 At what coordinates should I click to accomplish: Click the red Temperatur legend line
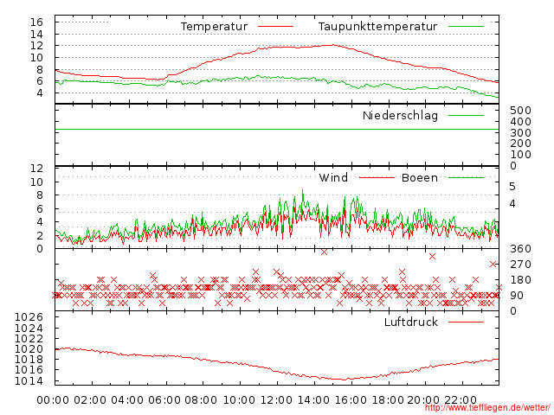275,27
